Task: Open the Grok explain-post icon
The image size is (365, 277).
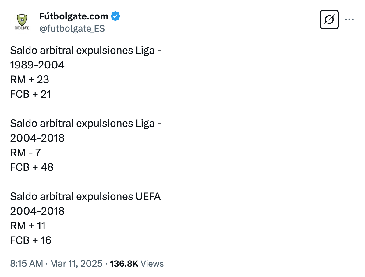Action: click(329, 19)
